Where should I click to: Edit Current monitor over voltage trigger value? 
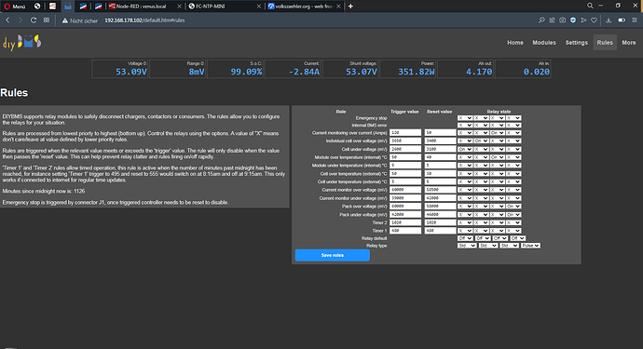(405, 190)
